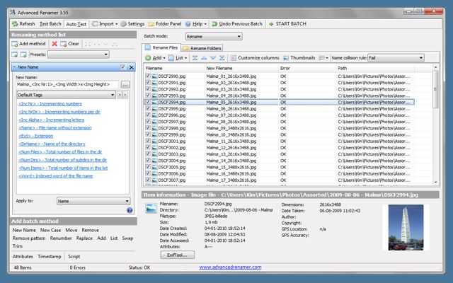Click the Add method icon
This screenshot has width=453, height=283.
(14, 44)
